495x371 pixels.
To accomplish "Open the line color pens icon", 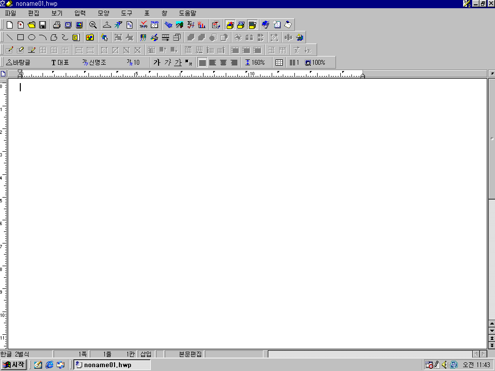I will 143,38.
